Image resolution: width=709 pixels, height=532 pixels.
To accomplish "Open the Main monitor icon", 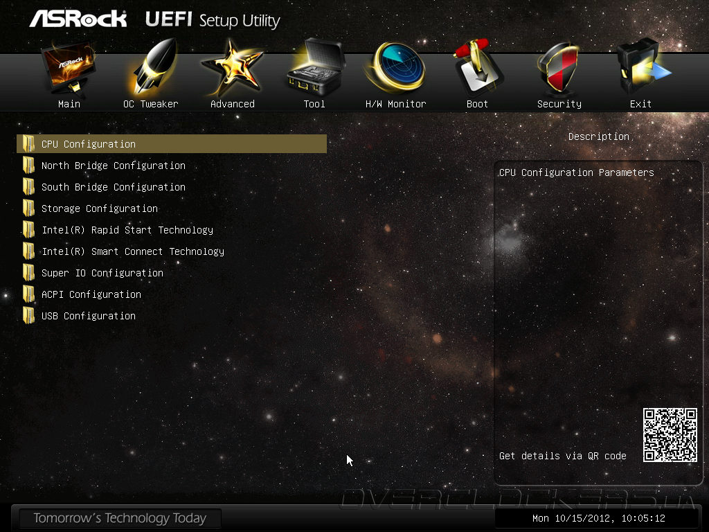I will click(69, 68).
